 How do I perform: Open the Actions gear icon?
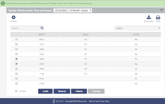(x=14, y=17)
